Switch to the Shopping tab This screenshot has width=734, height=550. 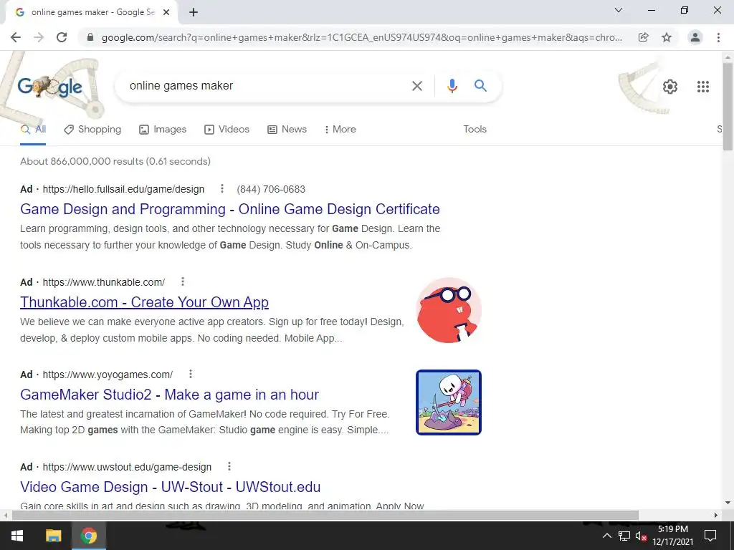[x=92, y=130]
